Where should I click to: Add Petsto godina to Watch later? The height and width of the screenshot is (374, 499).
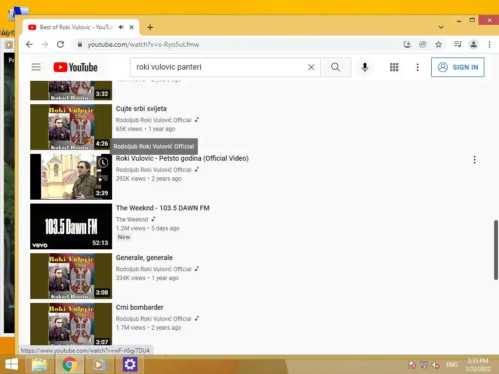pos(103,163)
